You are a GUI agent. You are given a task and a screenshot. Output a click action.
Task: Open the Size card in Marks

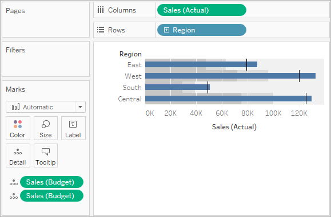tap(46, 128)
